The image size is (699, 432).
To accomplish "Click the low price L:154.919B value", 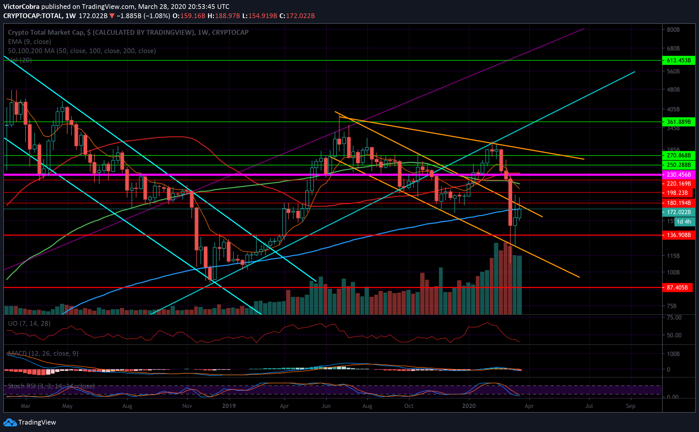I will pos(260,16).
